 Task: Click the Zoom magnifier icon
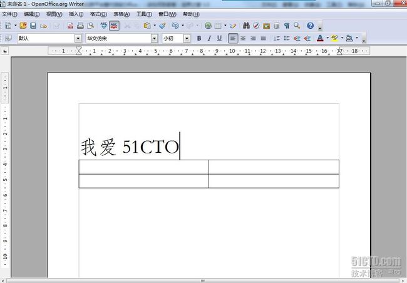click(297, 26)
